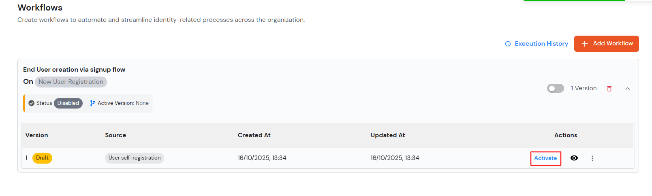652x196 pixels.
Task: Click the workflow title End User creation via signup flow
Action: [74, 70]
